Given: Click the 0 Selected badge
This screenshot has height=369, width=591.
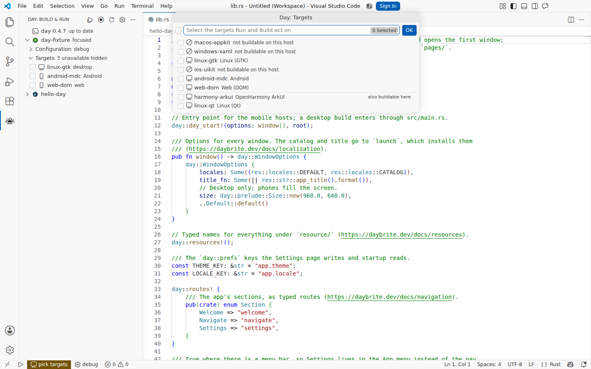Looking at the screenshot, I should tap(384, 30).
